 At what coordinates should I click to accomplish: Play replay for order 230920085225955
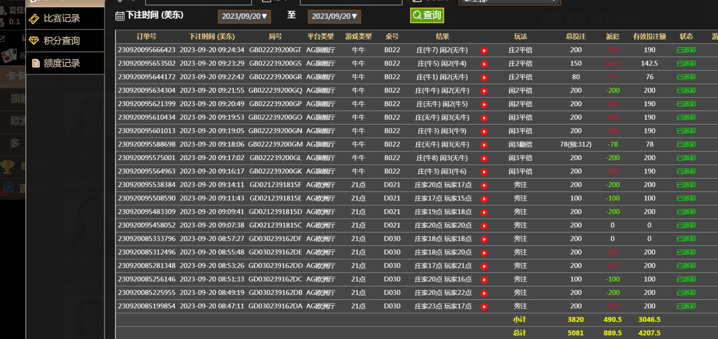point(484,293)
